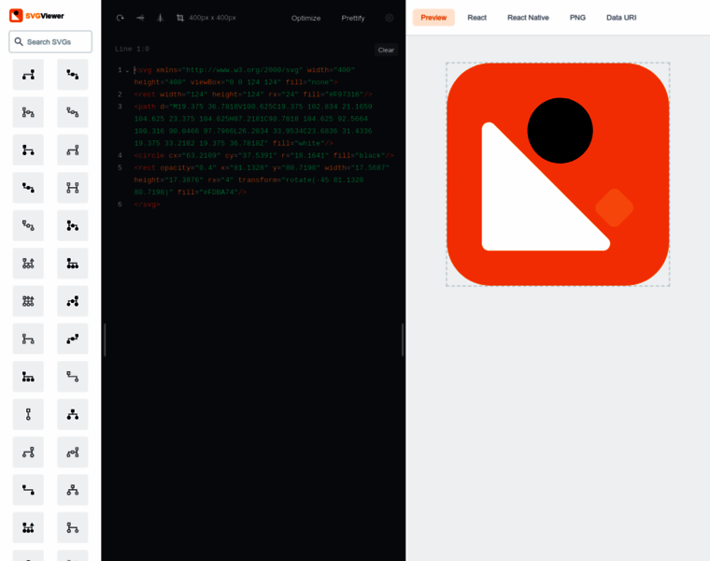
Task: Select the solid three-node hierarchy tree thumbnail
Action: click(73, 414)
